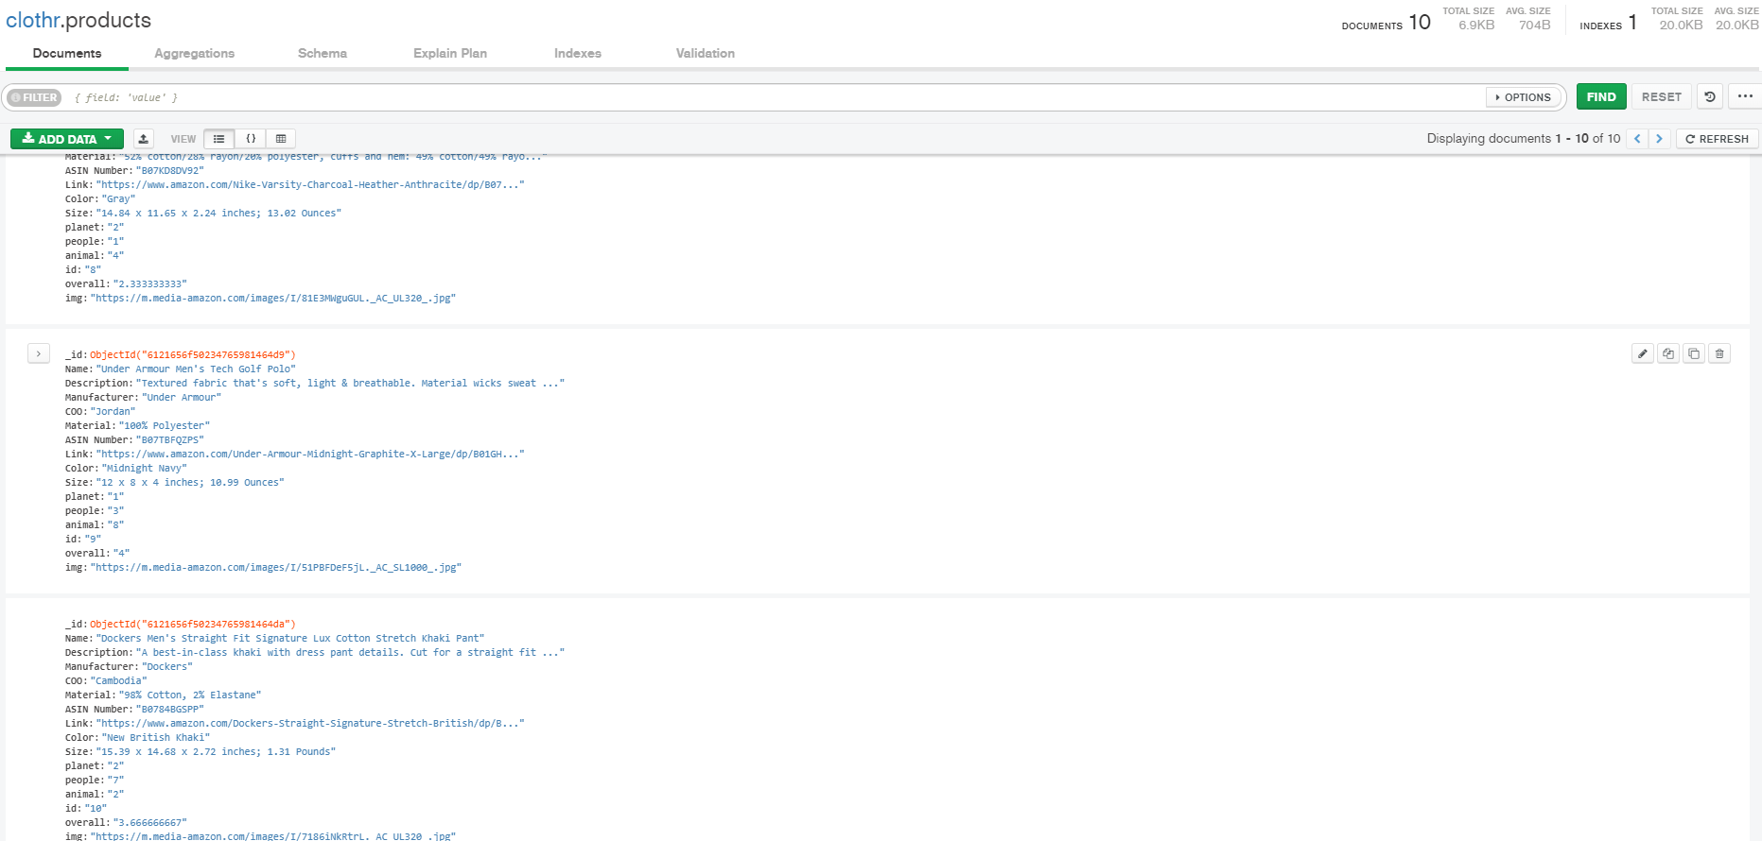Click the "Dockers" manufacturer value
This screenshot has width=1762, height=841.
tap(167, 666)
